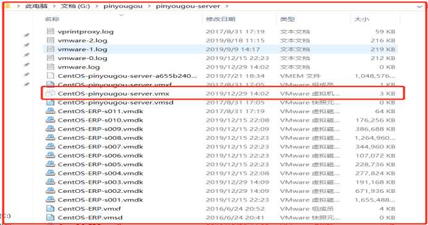Sort files by 类型 column header
The width and height of the screenshot is (428, 225).
[287, 19]
